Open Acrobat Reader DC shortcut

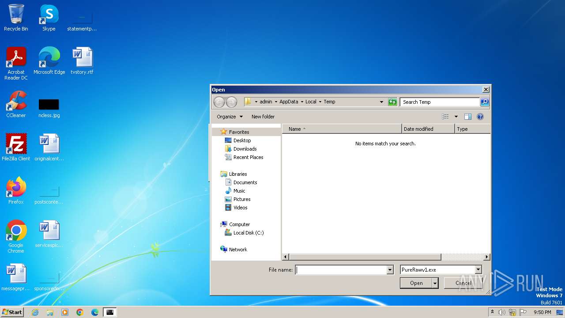tap(16, 63)
